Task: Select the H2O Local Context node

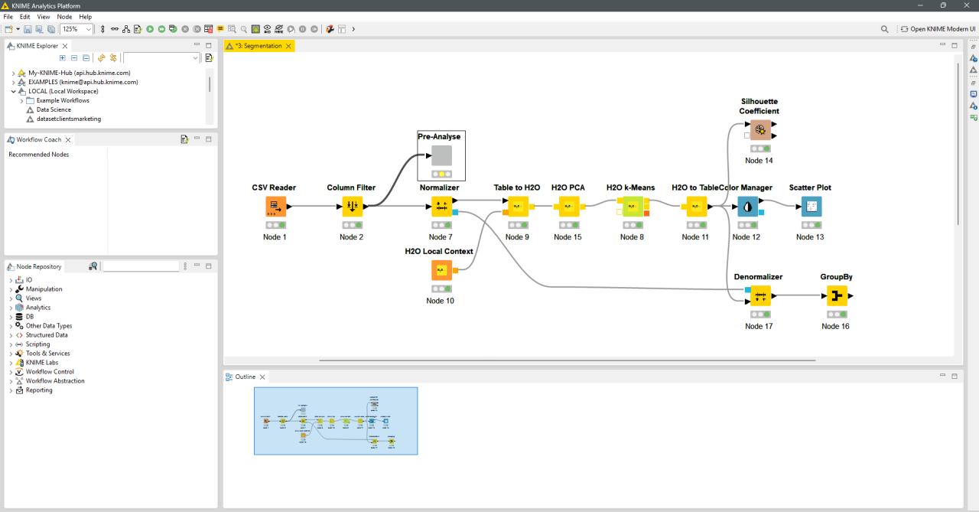Action: tap(441, 270)
